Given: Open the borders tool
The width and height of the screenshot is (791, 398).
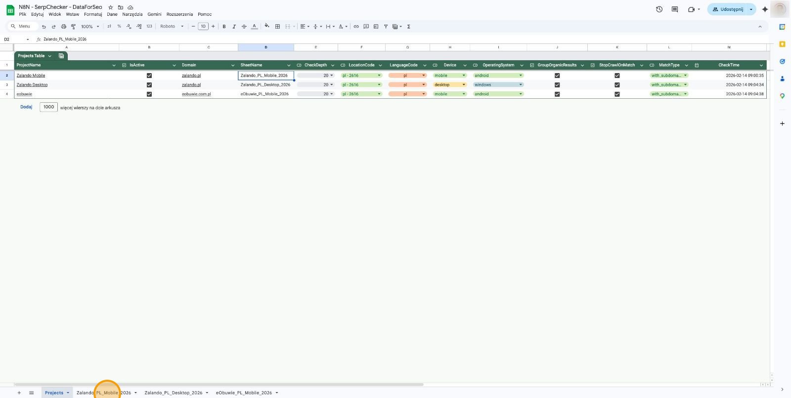Looking at the screenshot, I should (277, 27).
